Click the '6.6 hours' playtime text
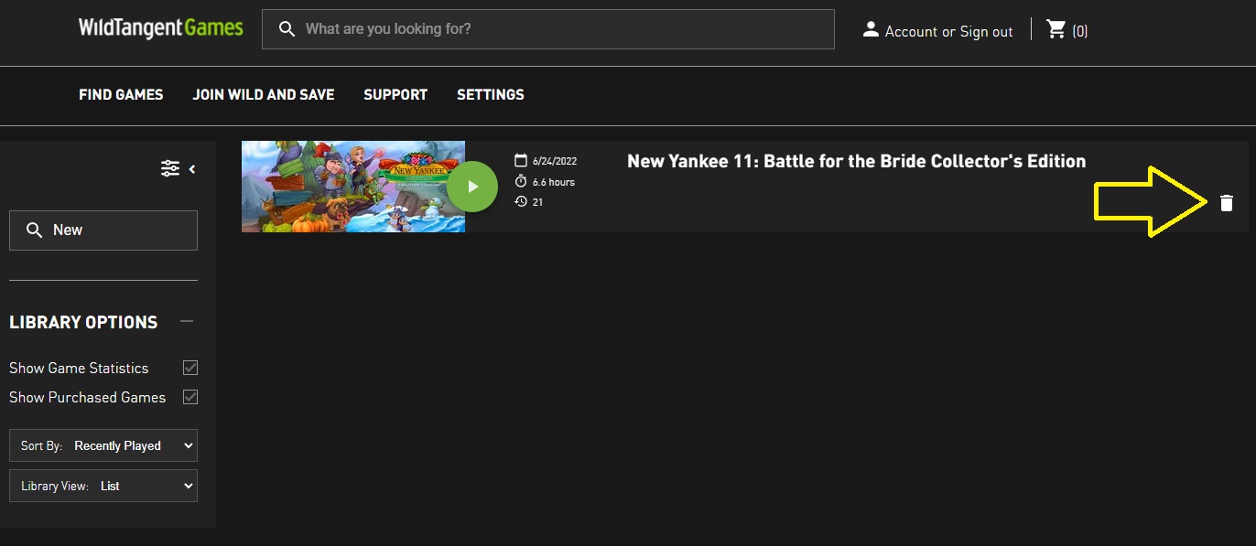This screenshot has width=1256, height=546. [x=554, y=182]
